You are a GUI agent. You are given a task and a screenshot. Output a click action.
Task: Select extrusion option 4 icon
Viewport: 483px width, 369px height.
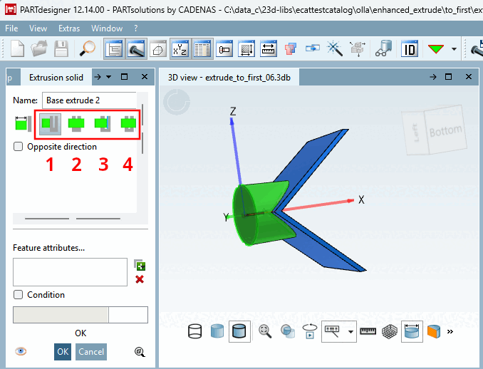pos(128,124)
